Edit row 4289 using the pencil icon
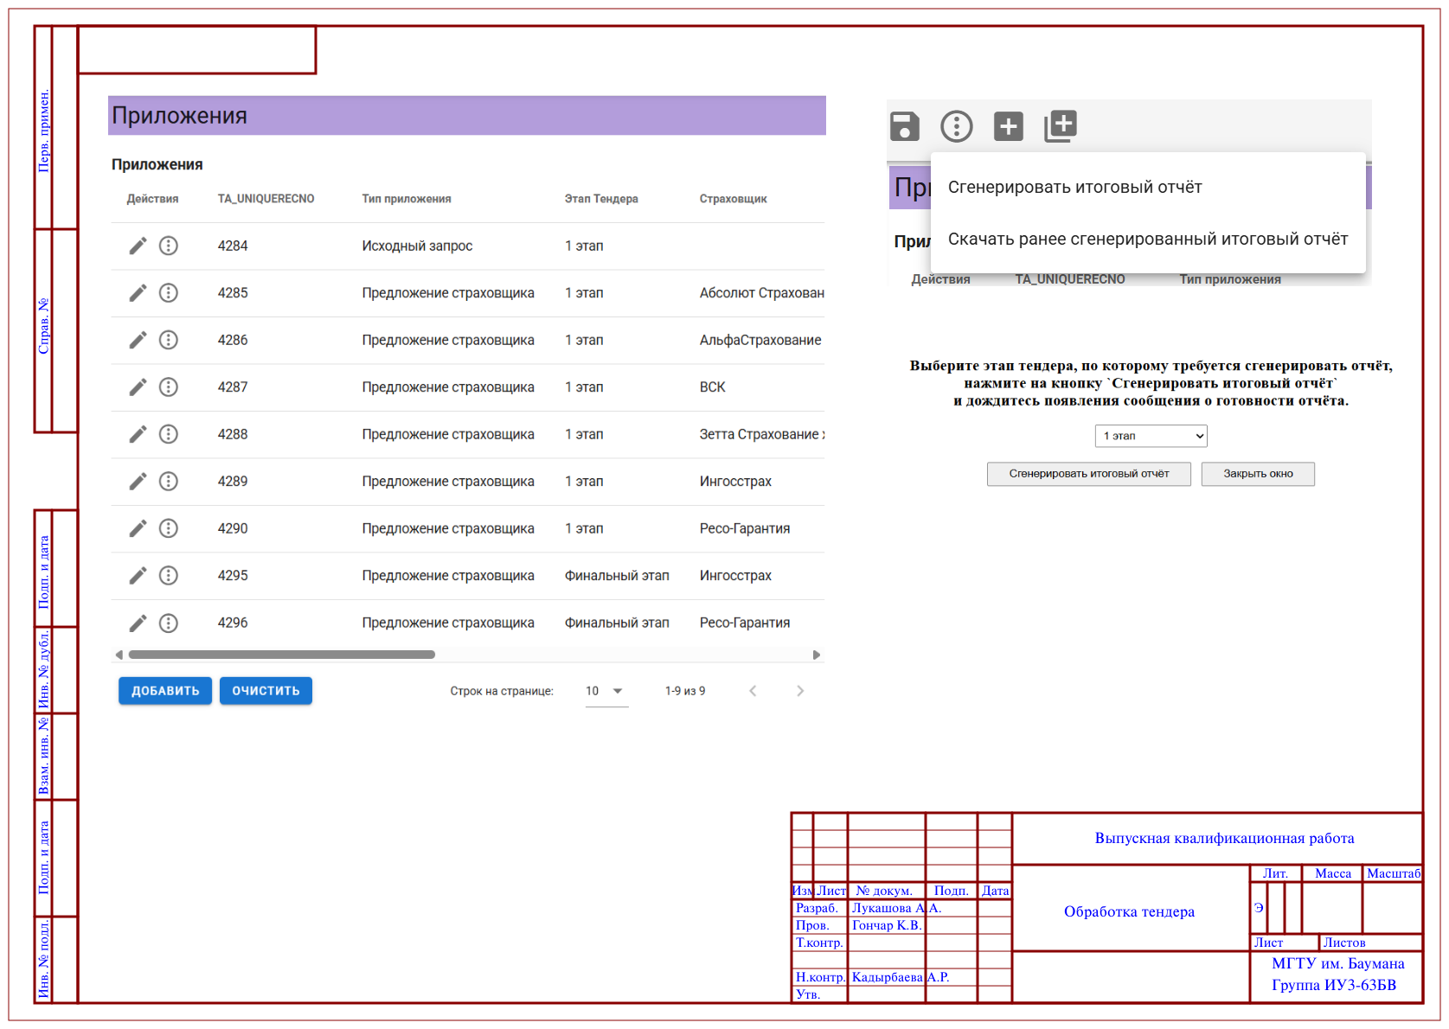The height and width of the screenshot is (1029, 1449). [138, 482]
